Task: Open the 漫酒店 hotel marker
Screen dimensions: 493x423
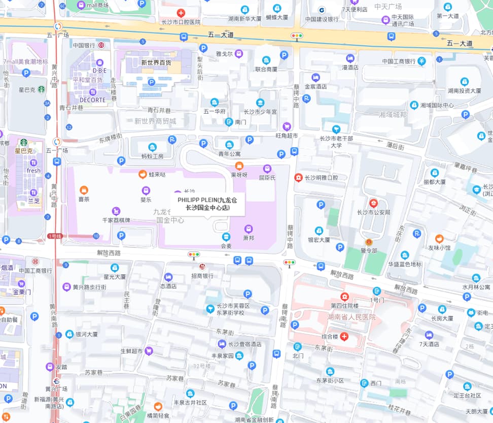Action: point(350,58)
